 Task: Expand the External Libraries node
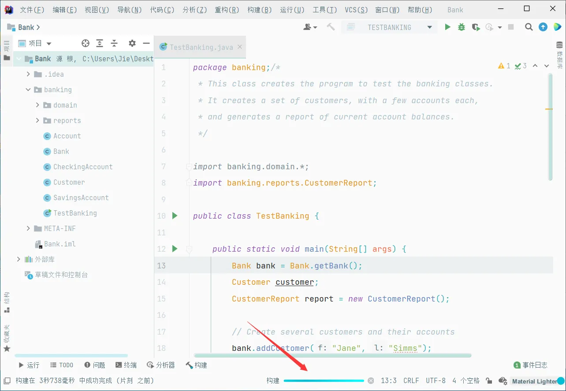tap(19, 259)
